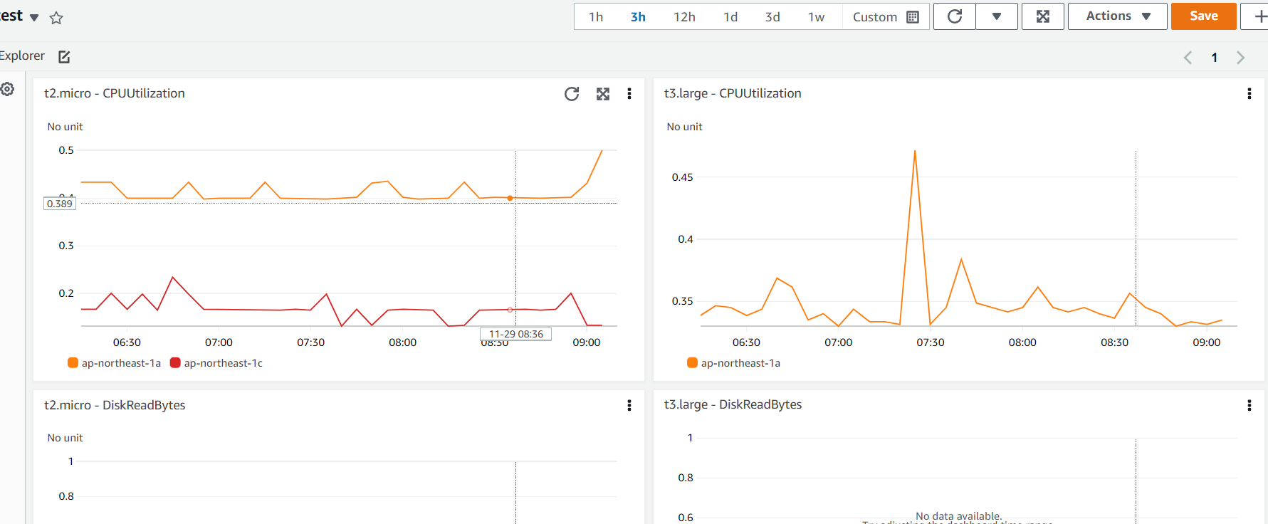Select the 12h time range

click(x=684, y=17)
